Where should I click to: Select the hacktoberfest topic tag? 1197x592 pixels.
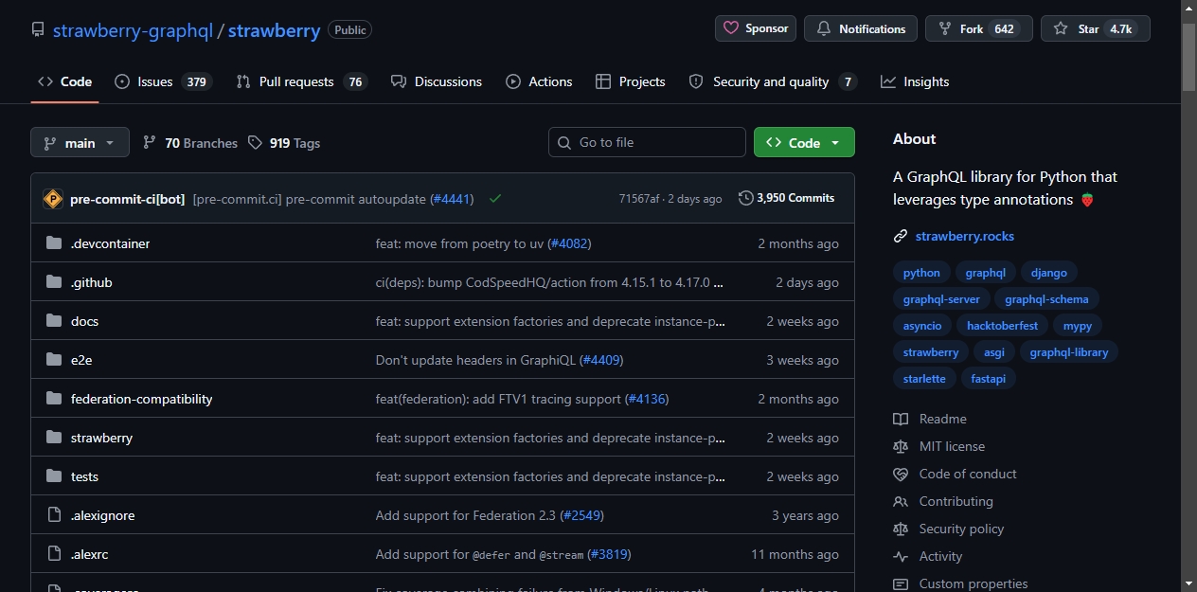(x=1002, y=326)
